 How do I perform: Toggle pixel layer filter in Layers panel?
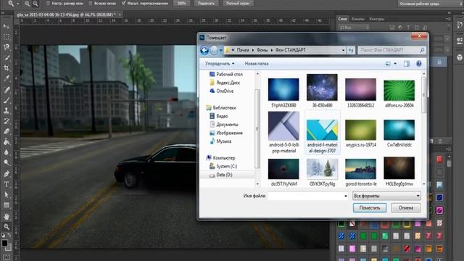(x=391, y=28)
